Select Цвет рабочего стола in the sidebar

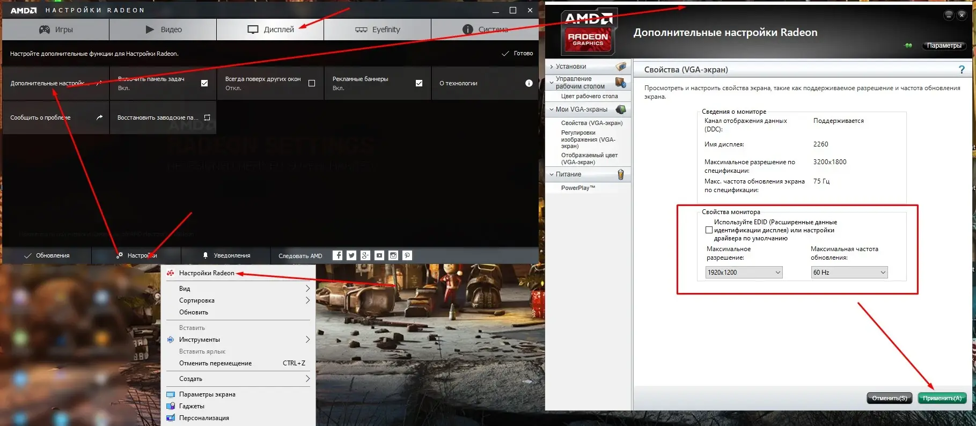[x=589, y=97]
